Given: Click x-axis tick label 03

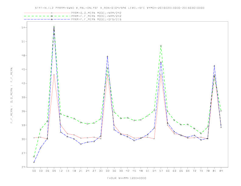Looking at the screenshot, I should coord(40,171).
